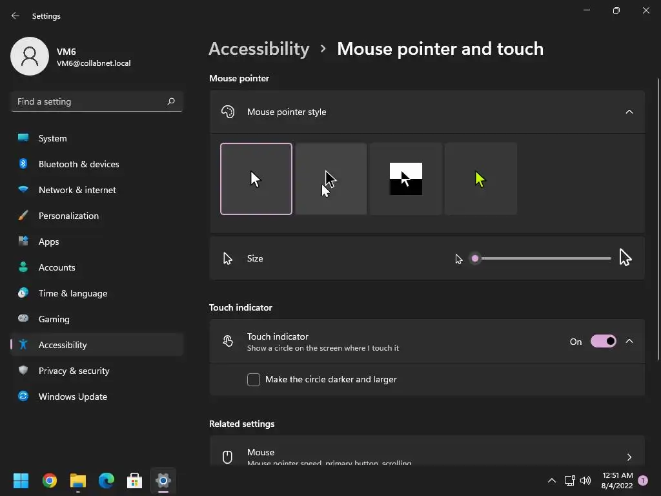Open the notification badge in taskbar
The image size is (661, 496).
click(643, 480)
